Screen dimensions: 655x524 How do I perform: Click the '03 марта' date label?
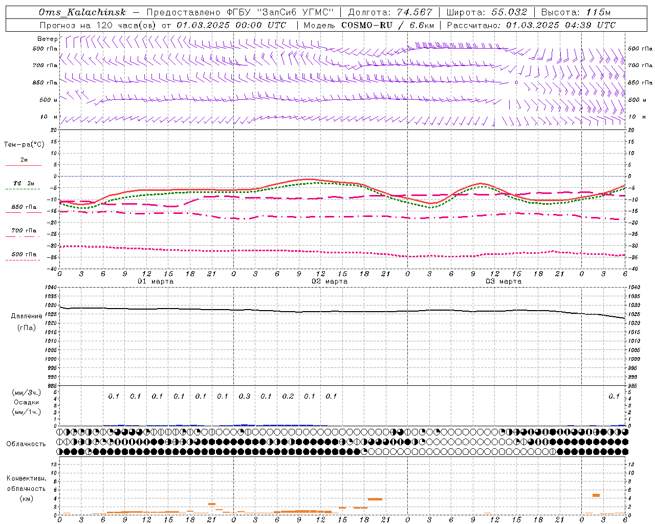coord(504,281)
